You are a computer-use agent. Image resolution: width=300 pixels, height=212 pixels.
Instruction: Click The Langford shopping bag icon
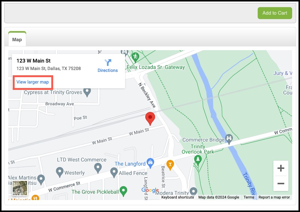click(151, 163)
